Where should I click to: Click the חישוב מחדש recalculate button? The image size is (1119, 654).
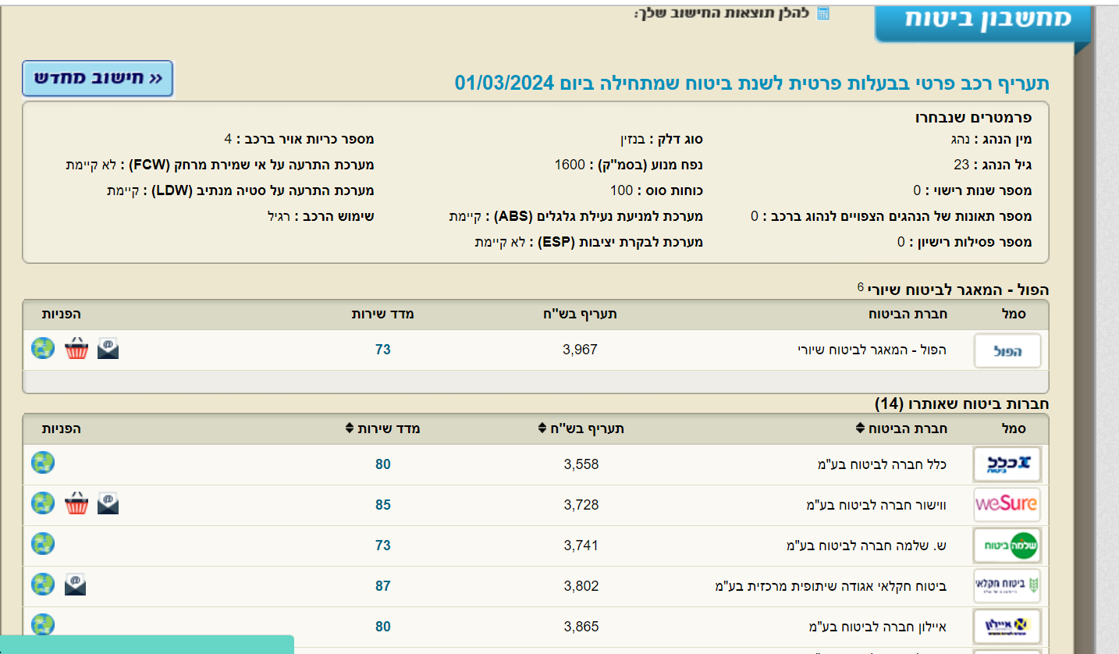(x=98, y=79)
